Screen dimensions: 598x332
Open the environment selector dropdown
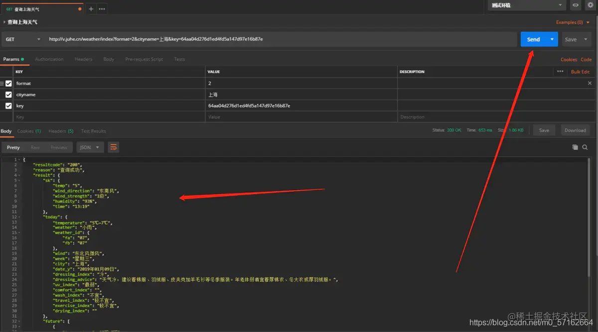pos(526,5)
